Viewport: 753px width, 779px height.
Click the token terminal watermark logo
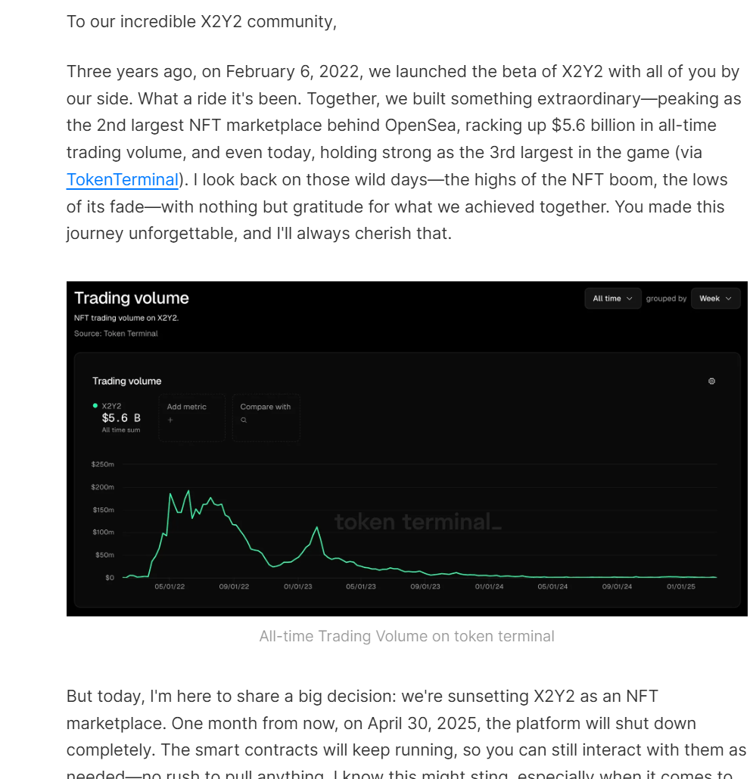(x=418, y=522)
